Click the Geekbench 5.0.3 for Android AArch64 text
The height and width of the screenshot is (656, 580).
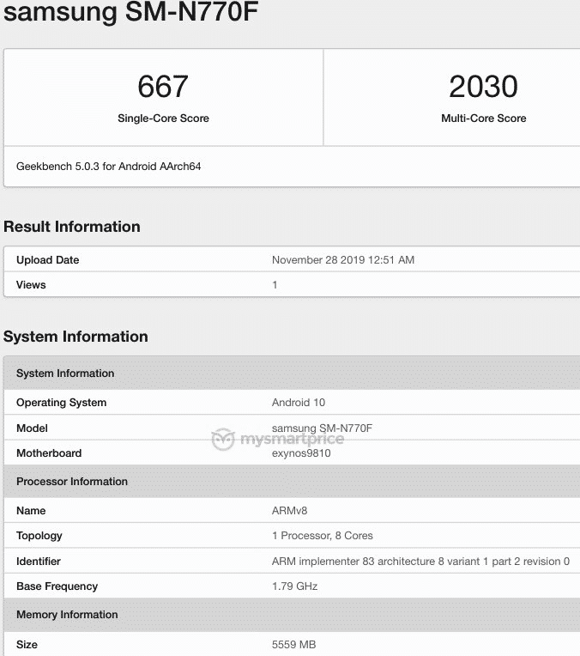click(x=109, y=167)
